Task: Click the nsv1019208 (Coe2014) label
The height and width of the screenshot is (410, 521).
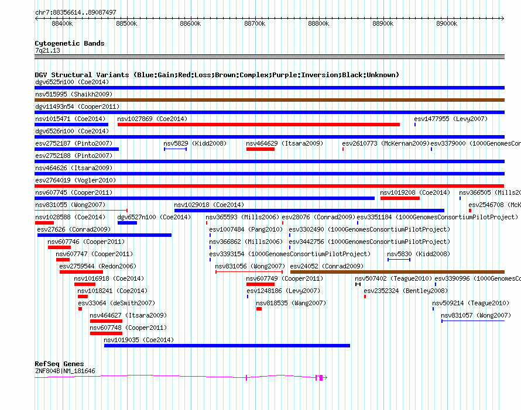Action: pos(415,192)
